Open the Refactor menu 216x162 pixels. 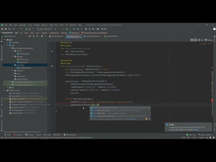(45, 25)
